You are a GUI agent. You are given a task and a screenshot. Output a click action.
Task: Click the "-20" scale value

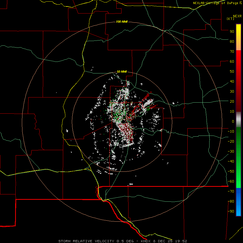click(x=231, y=141)
